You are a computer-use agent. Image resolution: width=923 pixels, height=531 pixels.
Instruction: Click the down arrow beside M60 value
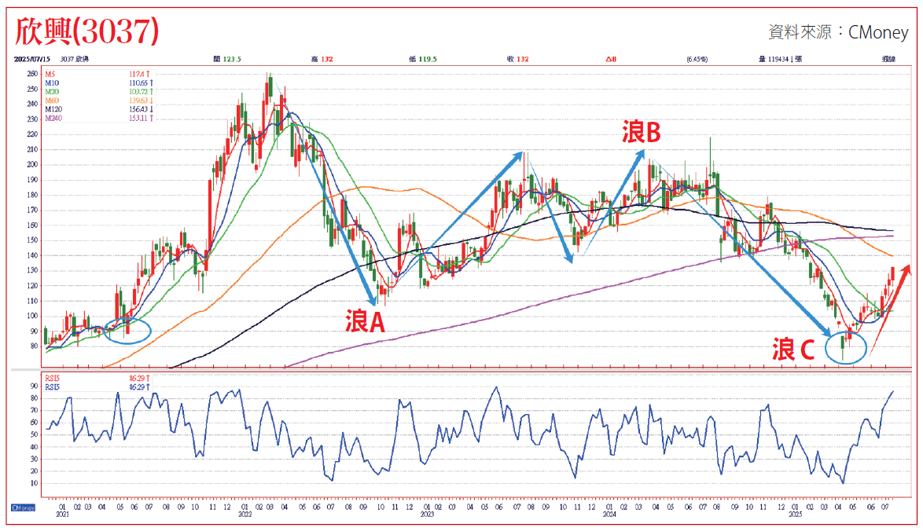150,101
